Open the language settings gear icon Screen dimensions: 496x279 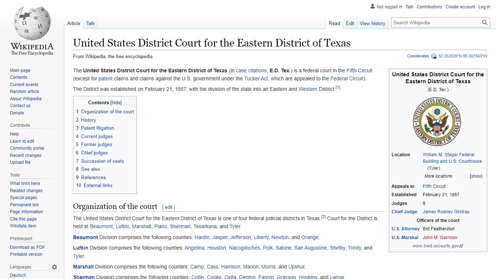click(x=54, y=267)
